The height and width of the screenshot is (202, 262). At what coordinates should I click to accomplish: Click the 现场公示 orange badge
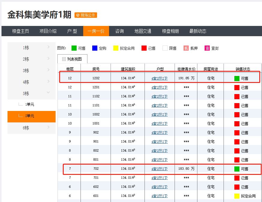86,15
